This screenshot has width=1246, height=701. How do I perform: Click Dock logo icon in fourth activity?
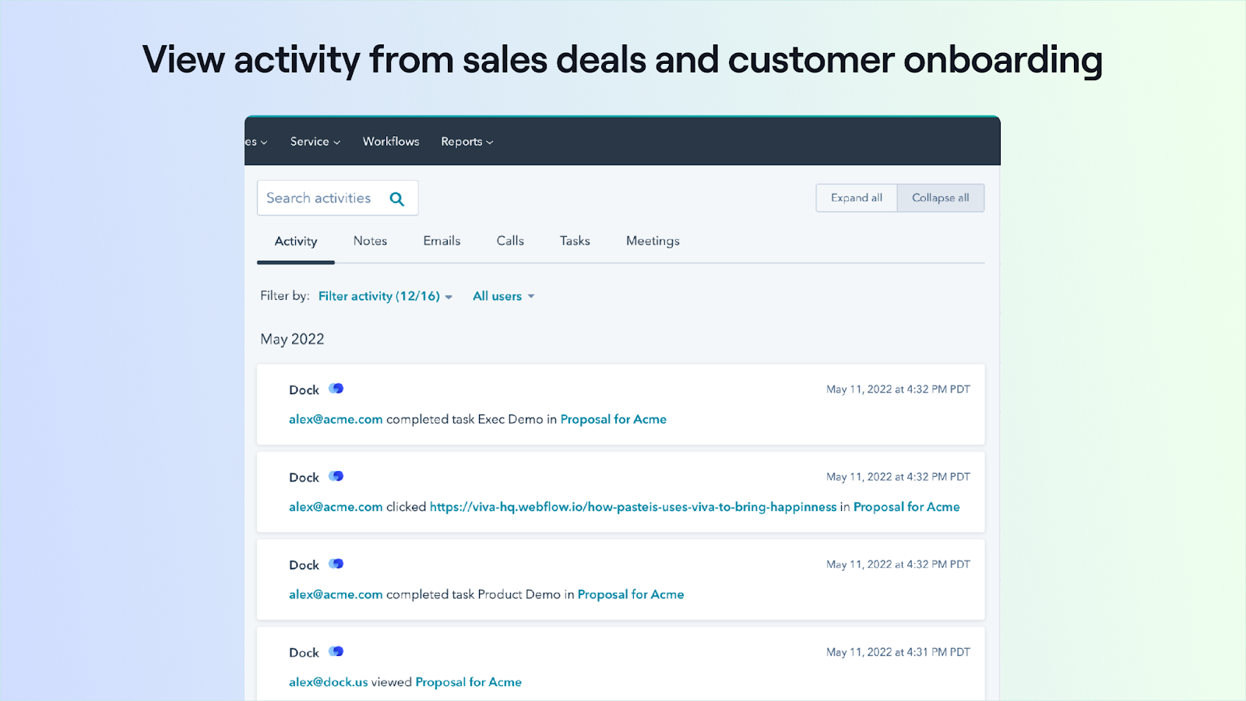[336, 652]
